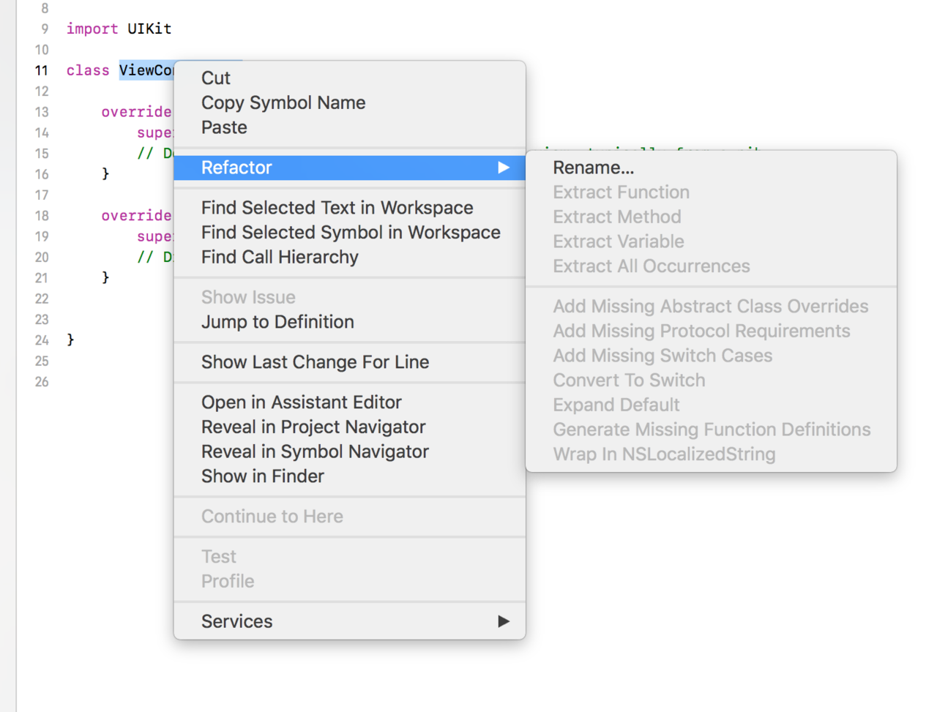
Task: Expand the Refactor submenu arrow
Action: coord(504,168)
